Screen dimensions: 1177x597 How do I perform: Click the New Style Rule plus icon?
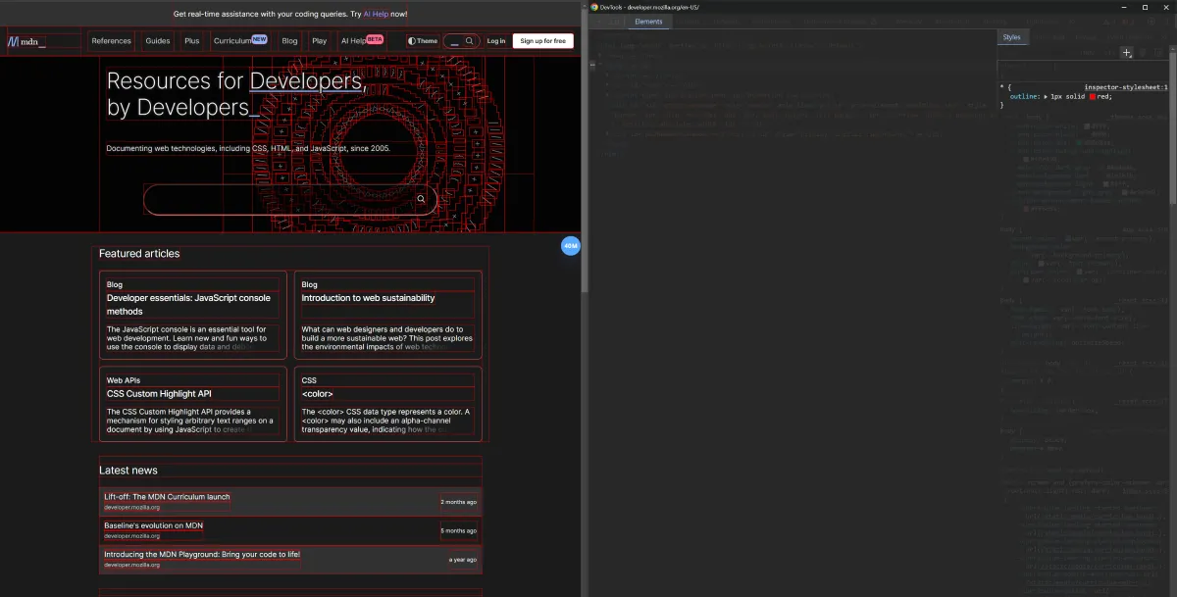click(x=1127, y=53)
